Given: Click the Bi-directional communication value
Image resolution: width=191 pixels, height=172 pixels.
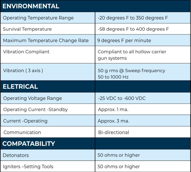Looking at the screenshot, I should click(113, 132).
